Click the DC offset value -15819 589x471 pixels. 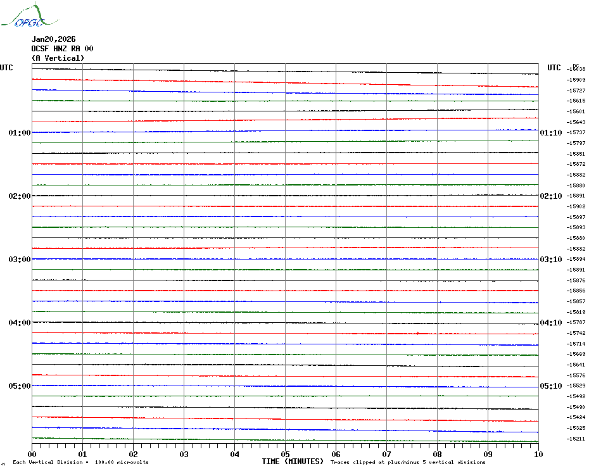[576, 312]
